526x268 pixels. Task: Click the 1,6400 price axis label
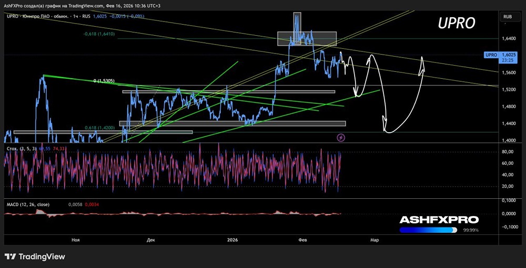tap(508, 38)
